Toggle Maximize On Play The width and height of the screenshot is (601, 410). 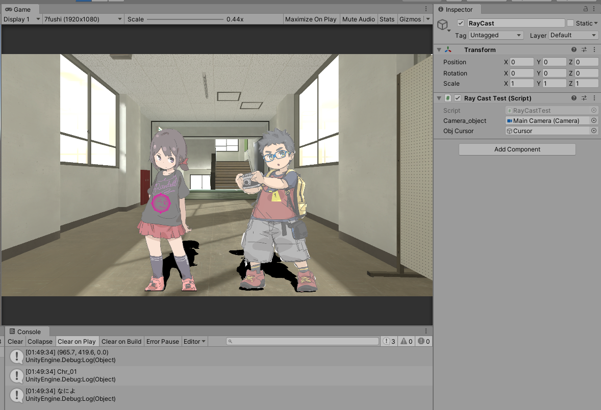point(311,19)
